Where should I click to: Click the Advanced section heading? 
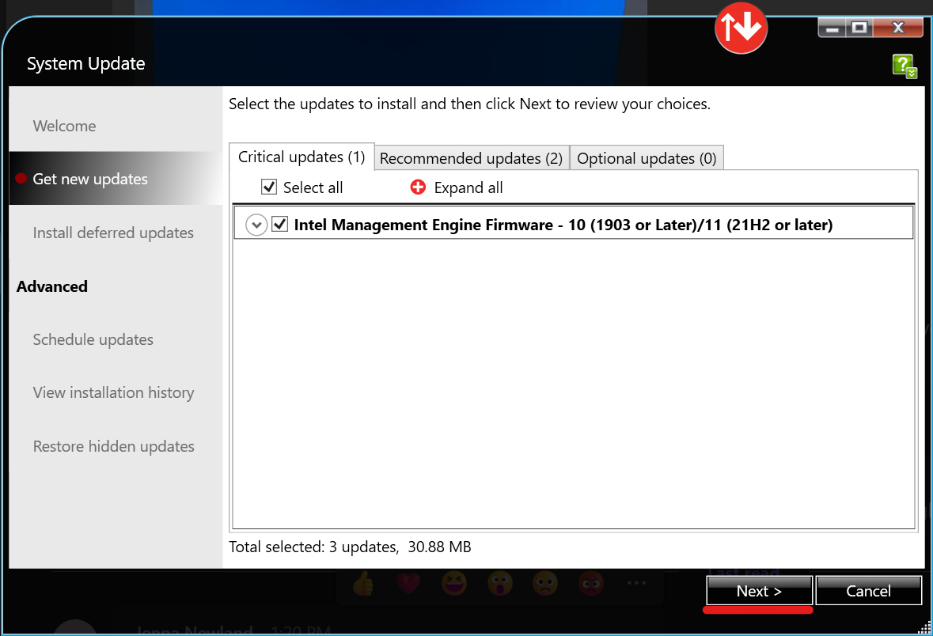coord(52,286)
